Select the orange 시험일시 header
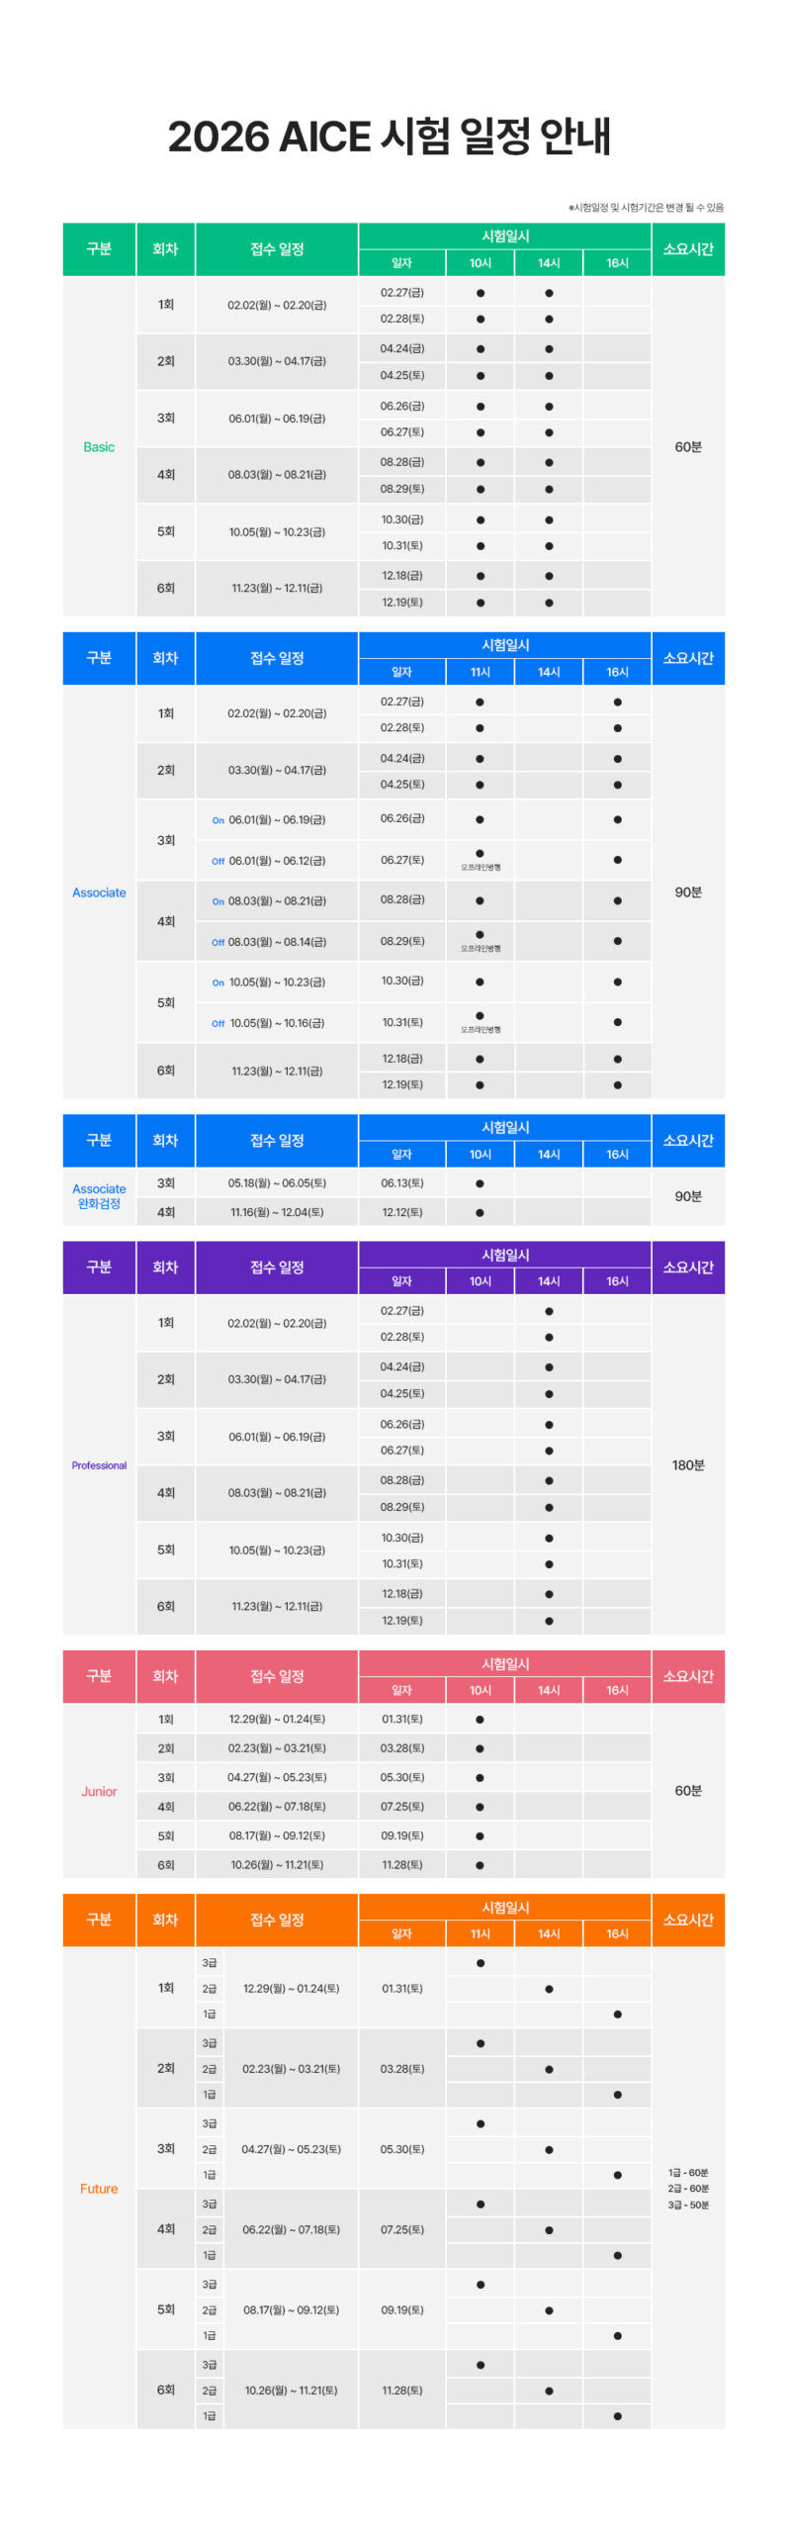 click(505, 1908)
